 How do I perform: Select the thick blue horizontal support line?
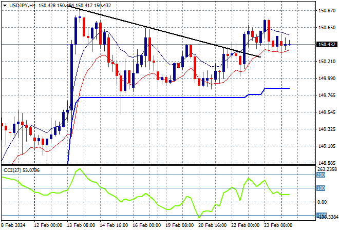tap(162, 98)
